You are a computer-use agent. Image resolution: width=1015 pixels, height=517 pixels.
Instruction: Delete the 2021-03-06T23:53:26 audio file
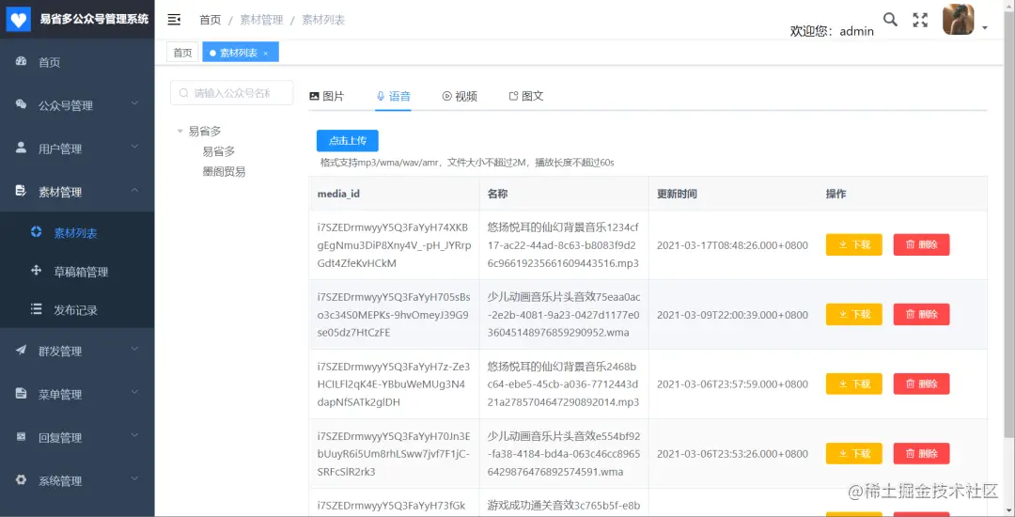921,454
